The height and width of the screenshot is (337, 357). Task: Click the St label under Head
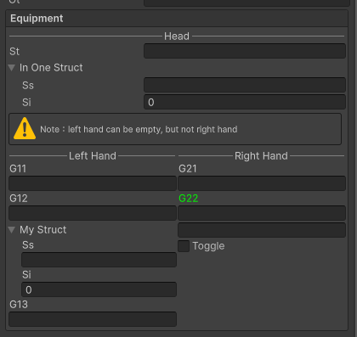(14, 52)
